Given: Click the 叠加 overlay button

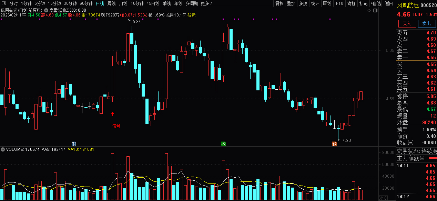Looking at the screenshot, I should pyautogui.click(x=291, y=3).
